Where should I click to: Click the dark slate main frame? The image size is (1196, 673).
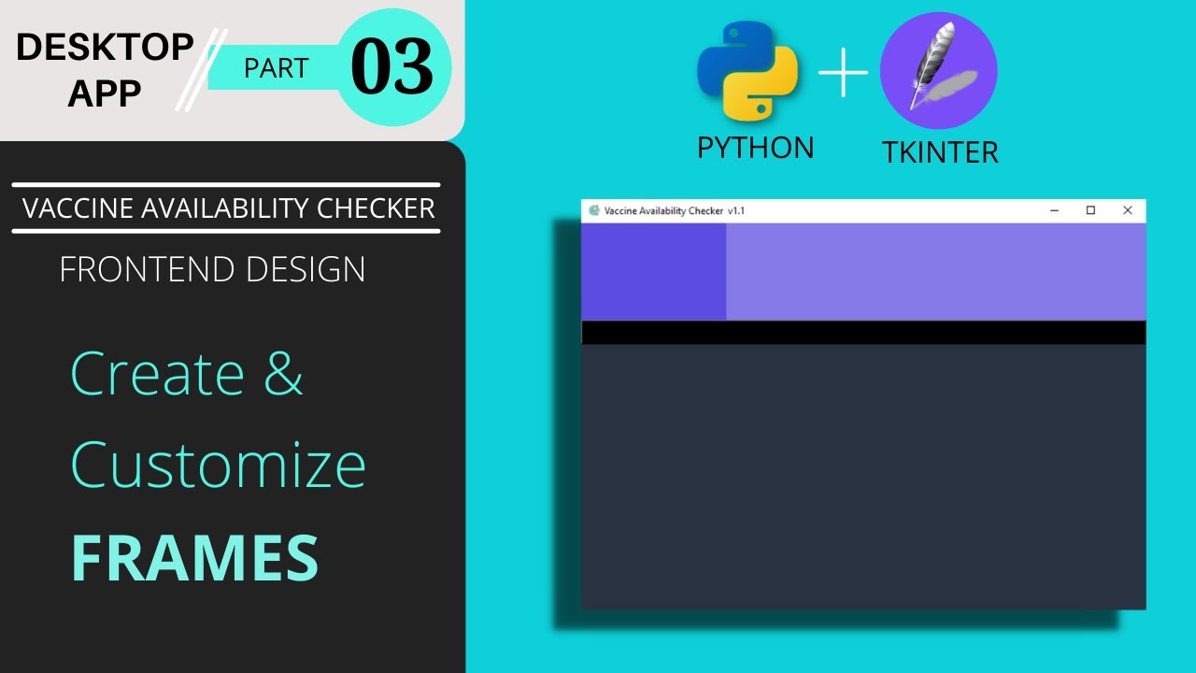pyautogui.click(x=863, y=477)
